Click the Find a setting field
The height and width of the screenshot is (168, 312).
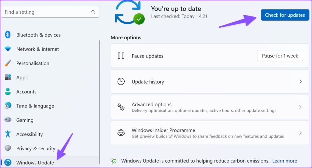(50, 12)
